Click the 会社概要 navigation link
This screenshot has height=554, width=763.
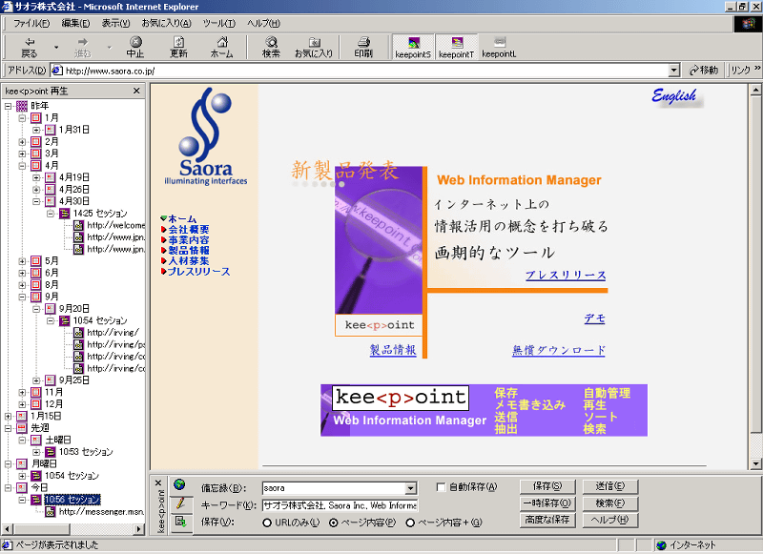(x=189, y=230)
